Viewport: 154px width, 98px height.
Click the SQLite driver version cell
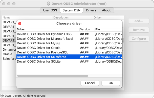[x=84, y=62]
